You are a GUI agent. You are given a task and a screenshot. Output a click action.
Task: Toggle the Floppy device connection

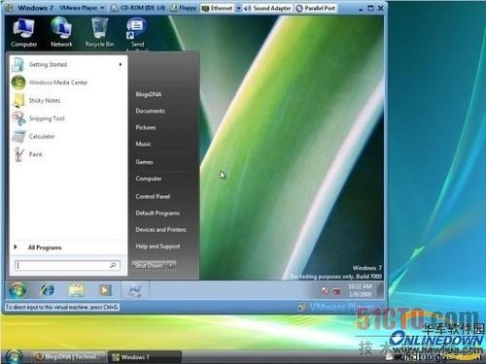(x=184, y=8)
